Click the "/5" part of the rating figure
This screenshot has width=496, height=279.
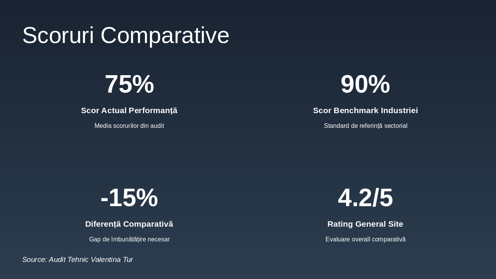click(x=383, y=198)
